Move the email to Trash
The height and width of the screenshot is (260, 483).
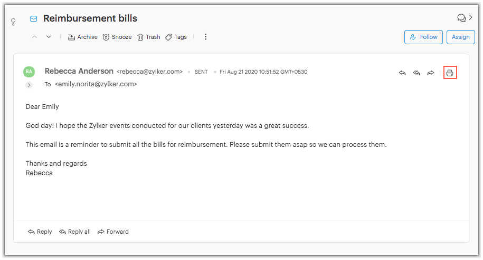tap(148, 37)
